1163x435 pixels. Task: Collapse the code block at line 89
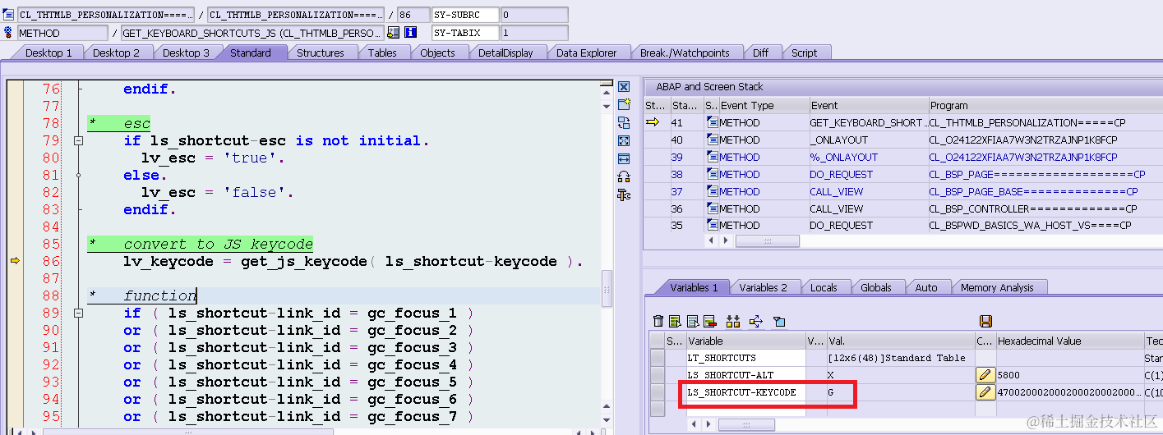pyautogui.click(x=78, y=313)
